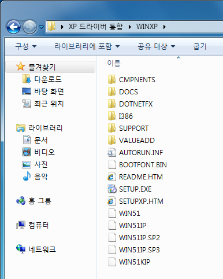Select the BOOTFONT.BIN file
223x279 pixels.
pos(143,165)
